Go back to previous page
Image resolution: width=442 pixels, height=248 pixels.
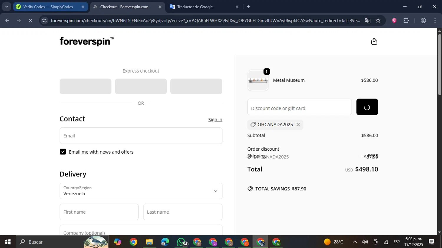7,21
